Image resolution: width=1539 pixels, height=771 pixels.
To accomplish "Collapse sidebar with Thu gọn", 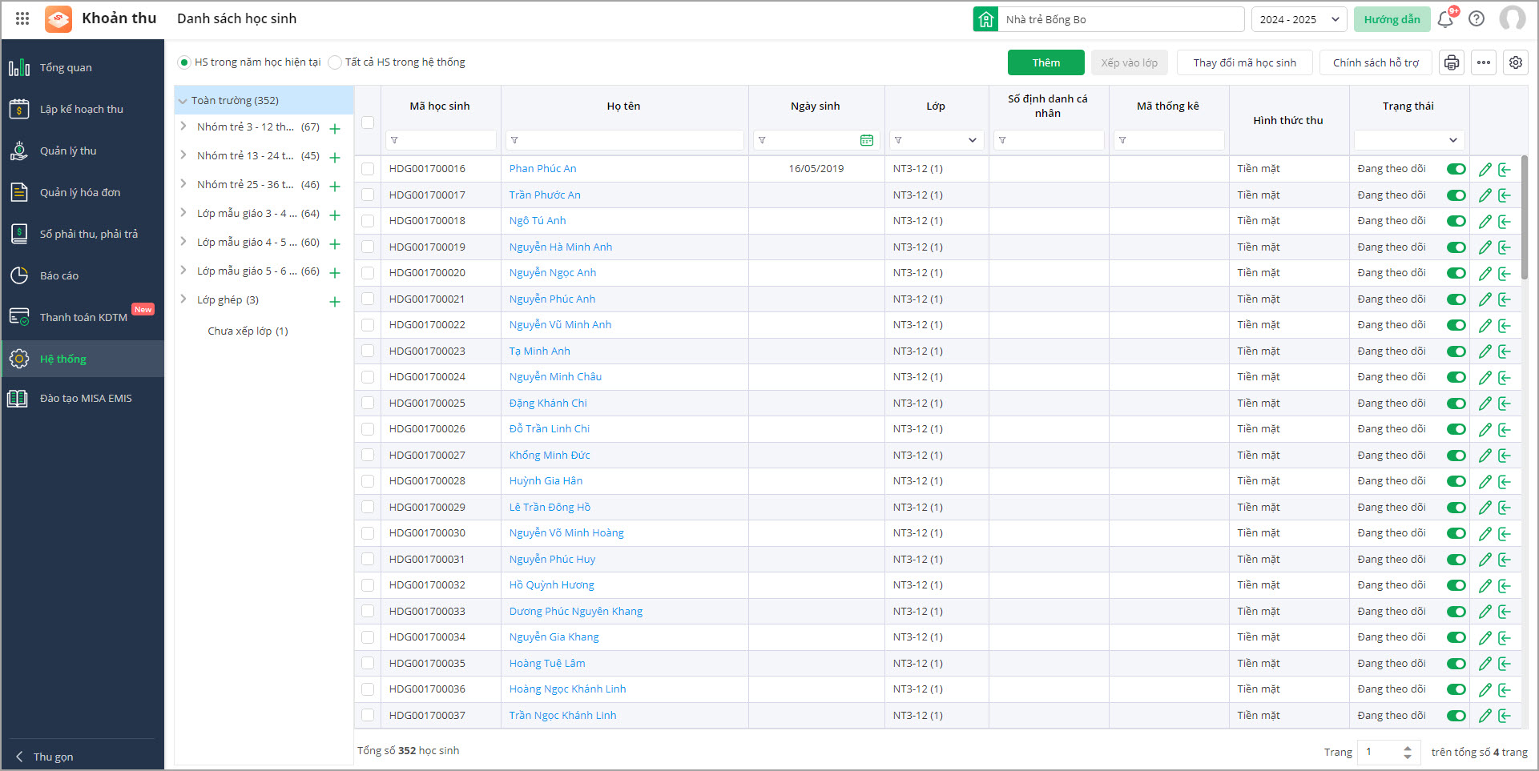I will point(46,757).
